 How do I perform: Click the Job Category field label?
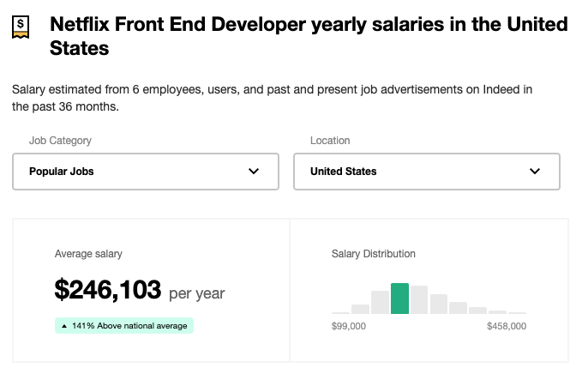[60, 141]
